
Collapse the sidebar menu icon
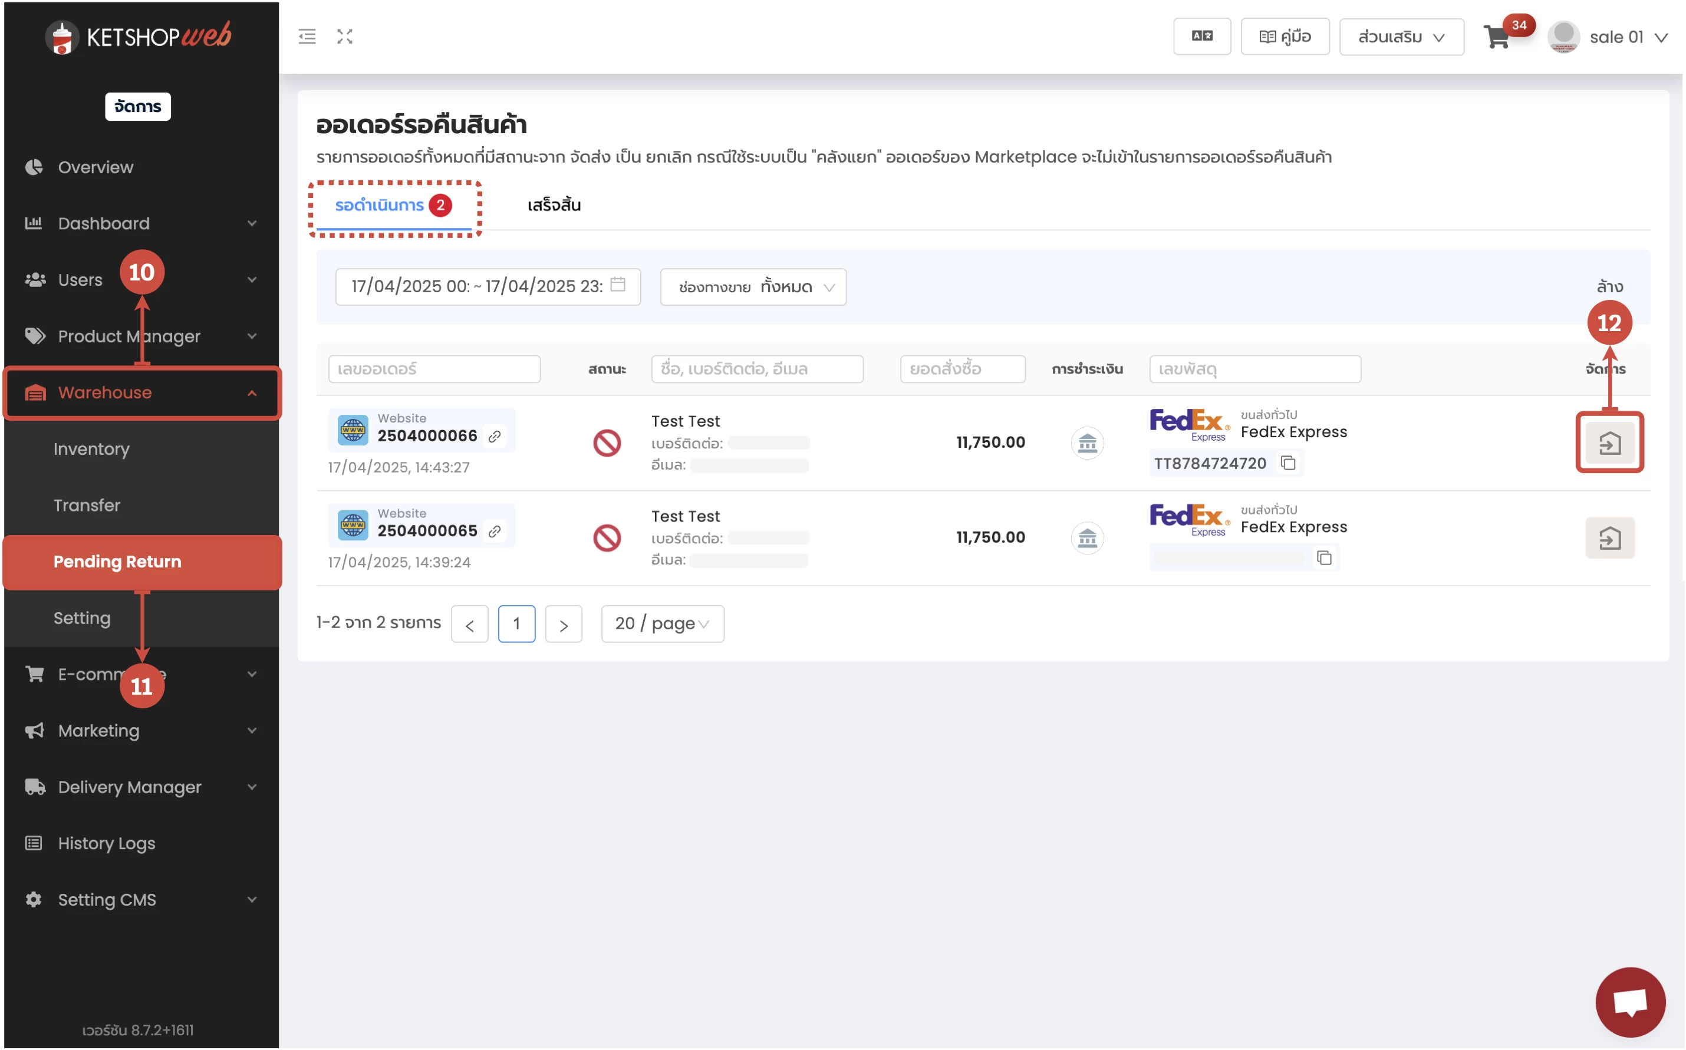(x=307, y=37)
